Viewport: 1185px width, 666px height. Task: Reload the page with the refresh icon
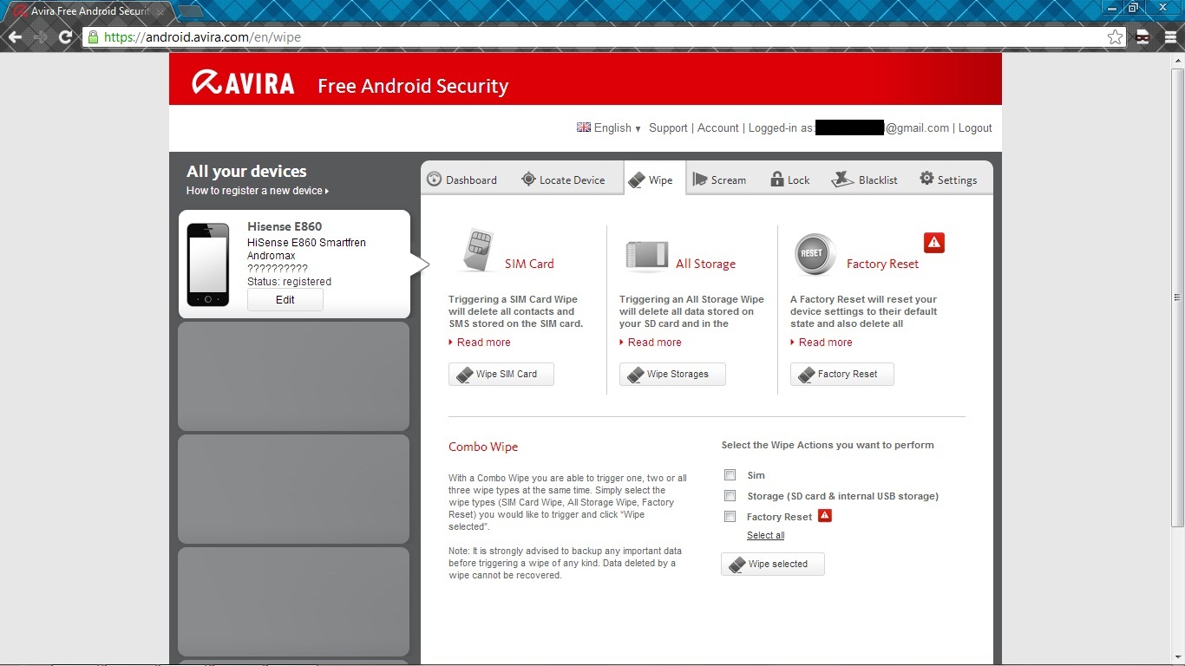coord(65,37)
